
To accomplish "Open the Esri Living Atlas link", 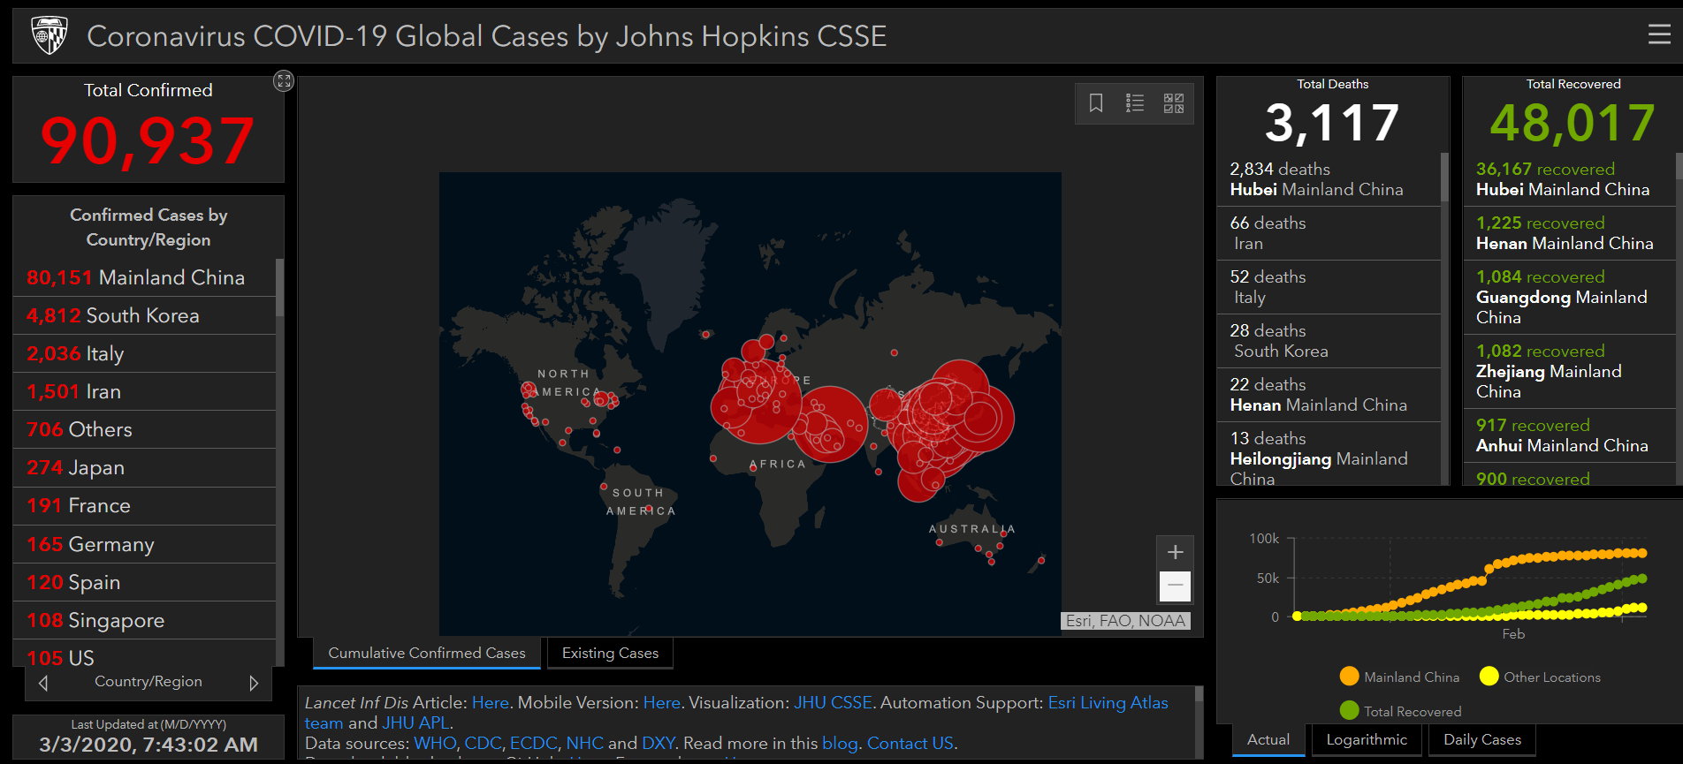I will [x=1108, y=702].
